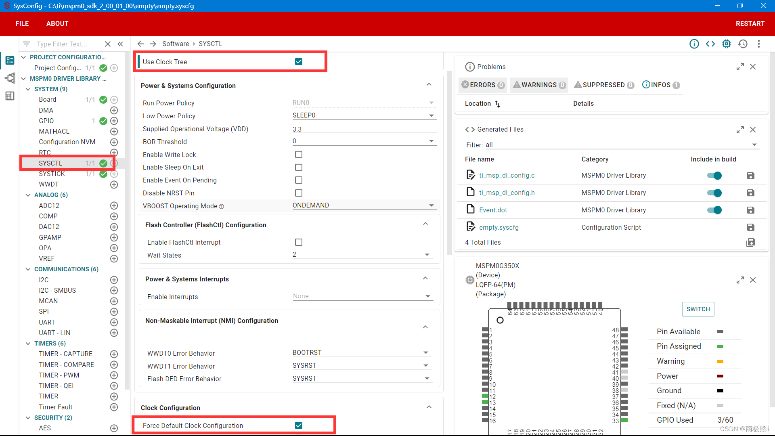775x436 pixels.
Task: Go forward with right arrow
Action: click(153, 44)
